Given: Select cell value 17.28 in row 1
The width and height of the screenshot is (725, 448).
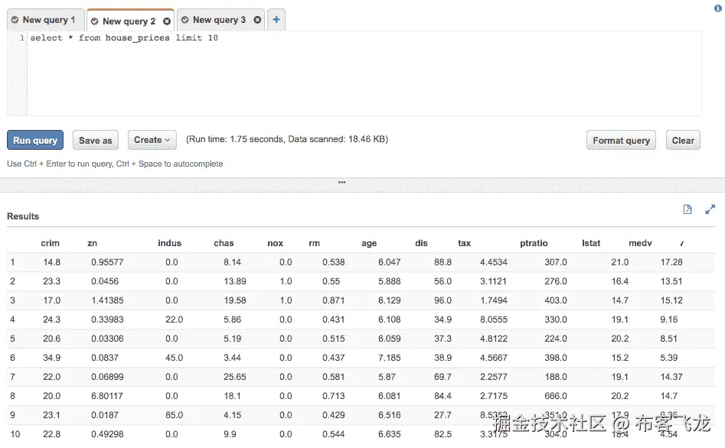Looking at the screenshot, I should pos(671,262).
